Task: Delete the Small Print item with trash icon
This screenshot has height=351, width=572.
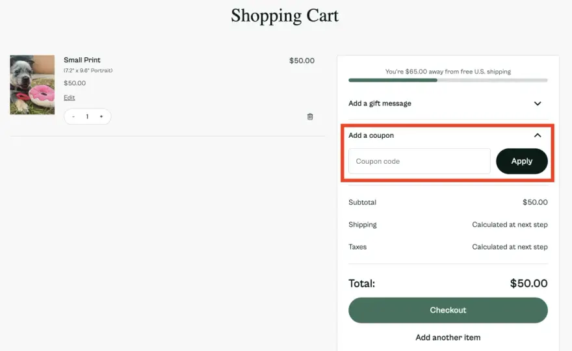Action: (x=310, y=117)
